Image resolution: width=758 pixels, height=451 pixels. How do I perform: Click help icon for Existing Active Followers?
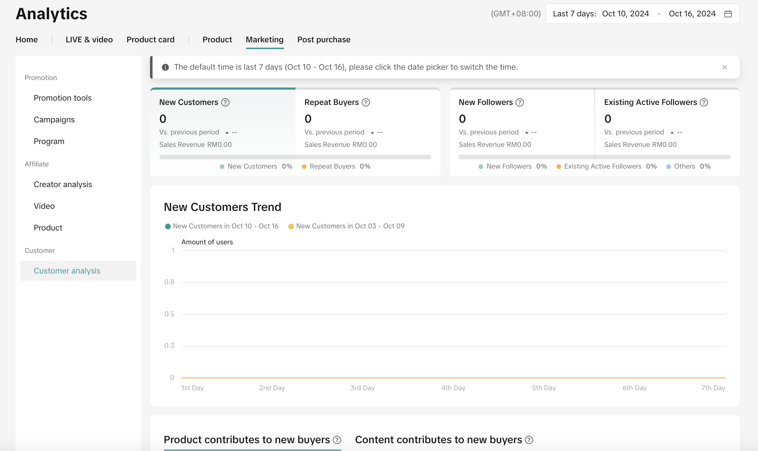[704, 102]
